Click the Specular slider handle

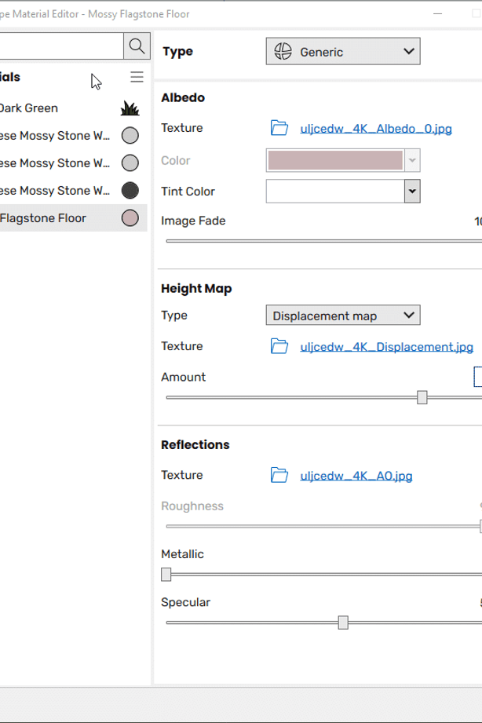(x=343, y=623)
